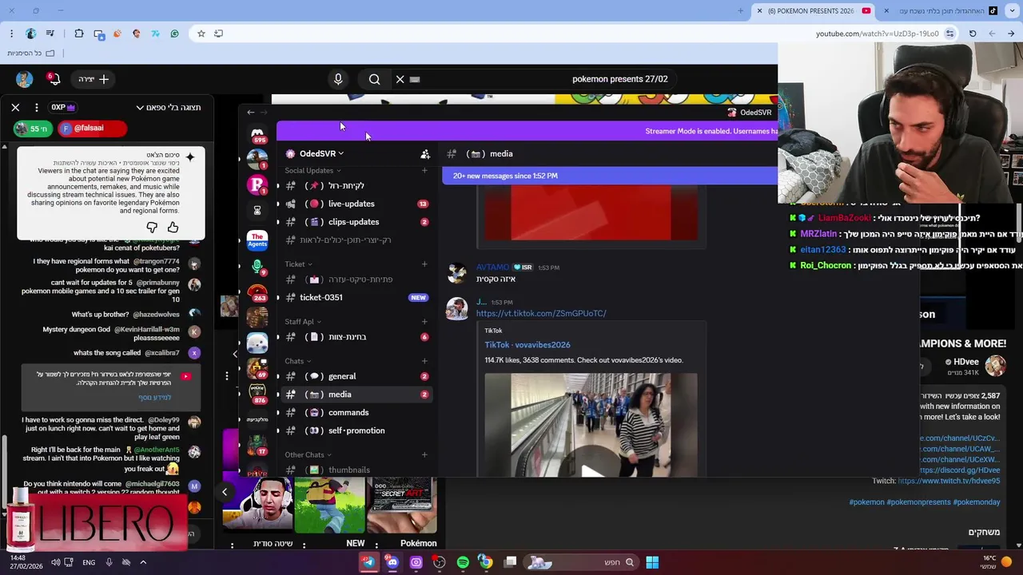The height and width of the screenshot is (575, 1023).
Task: Open the twitch.tv/hdvee95 link
Action: coord(949,481)
